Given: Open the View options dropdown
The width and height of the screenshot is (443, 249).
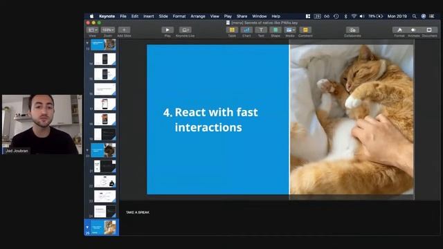Looking at the screenshot, I should (92, 30).
